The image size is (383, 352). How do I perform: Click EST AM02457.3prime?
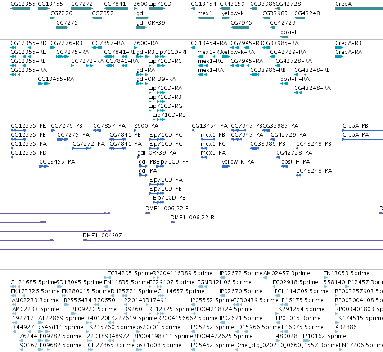click(287, 273)
